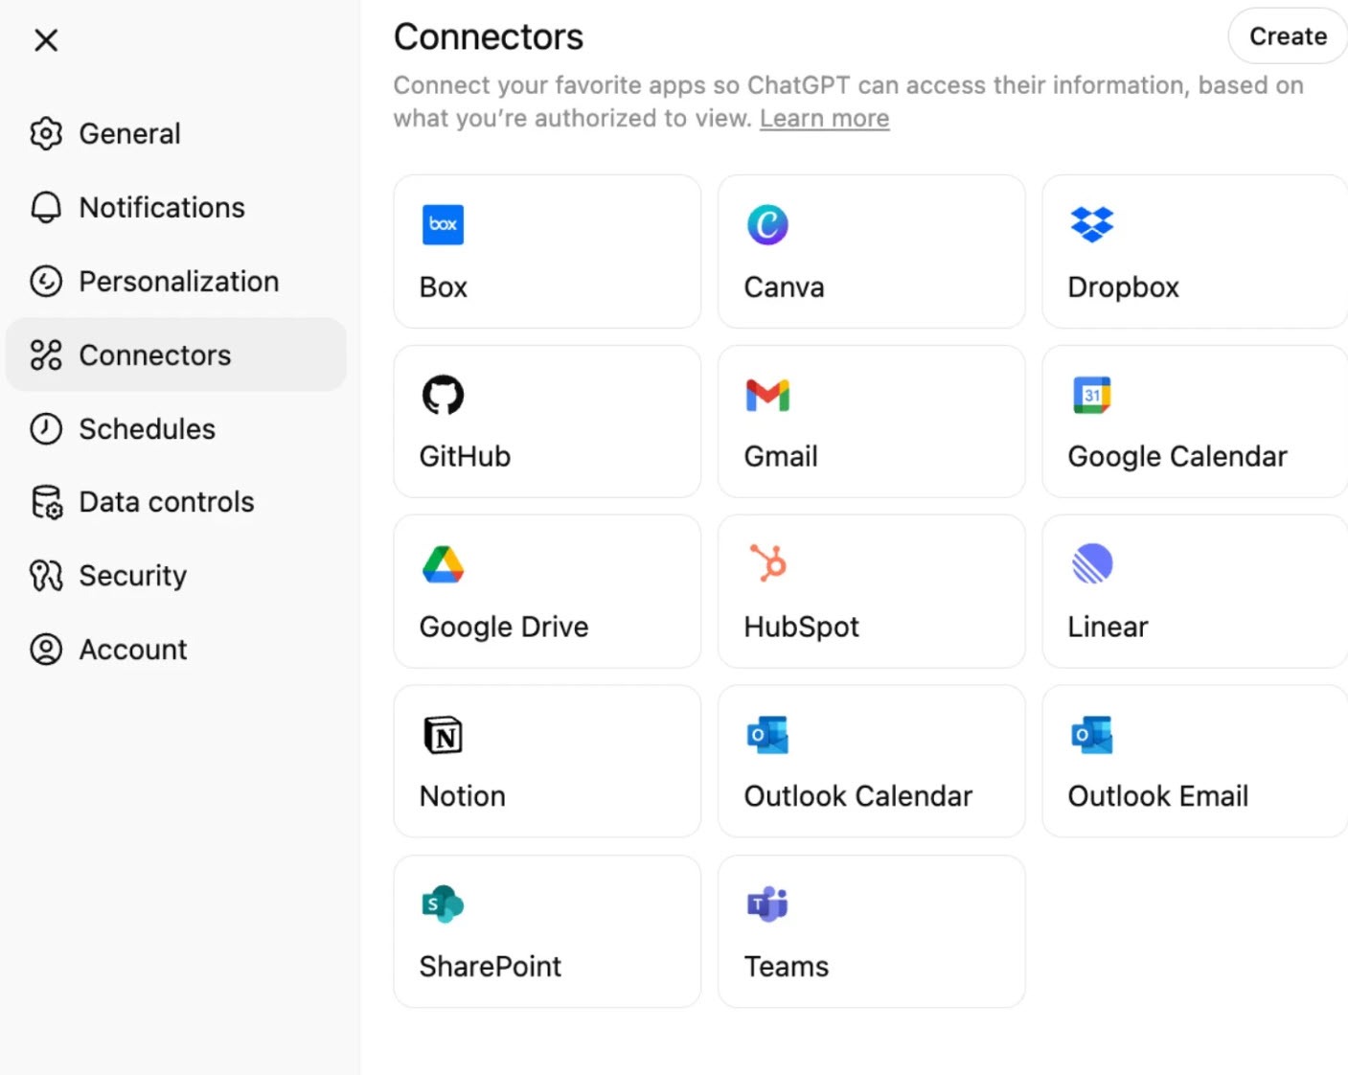This screenshot has width=1348, height=1075.
Task: Open the SharePoint connector icon
Action: point(443,904)
